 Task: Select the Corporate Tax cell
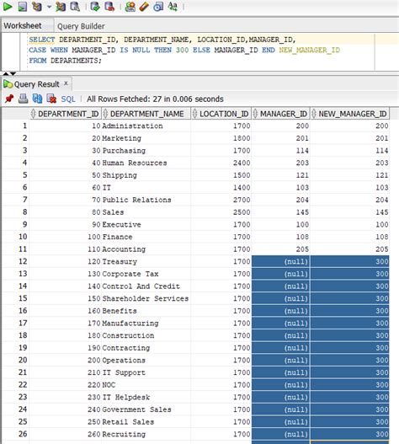tap(146, 274)
